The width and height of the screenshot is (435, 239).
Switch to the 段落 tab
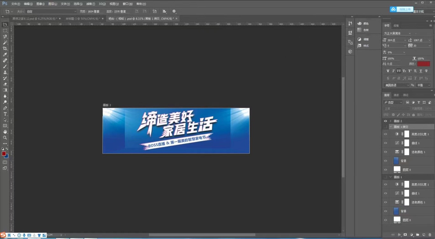[x=396, y=25]
